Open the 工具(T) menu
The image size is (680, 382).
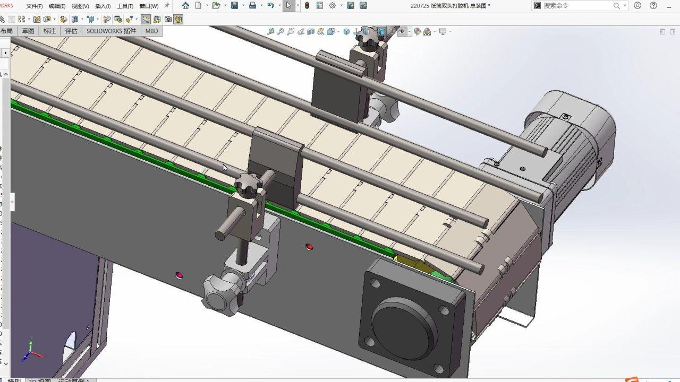125,6
